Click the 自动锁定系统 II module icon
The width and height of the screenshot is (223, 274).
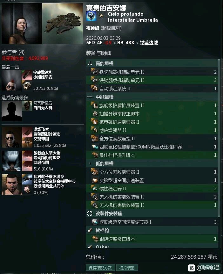pos(95,89)
